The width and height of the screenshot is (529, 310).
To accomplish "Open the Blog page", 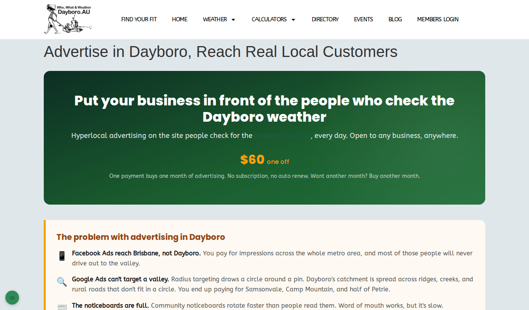I will (x=395, y=19).
